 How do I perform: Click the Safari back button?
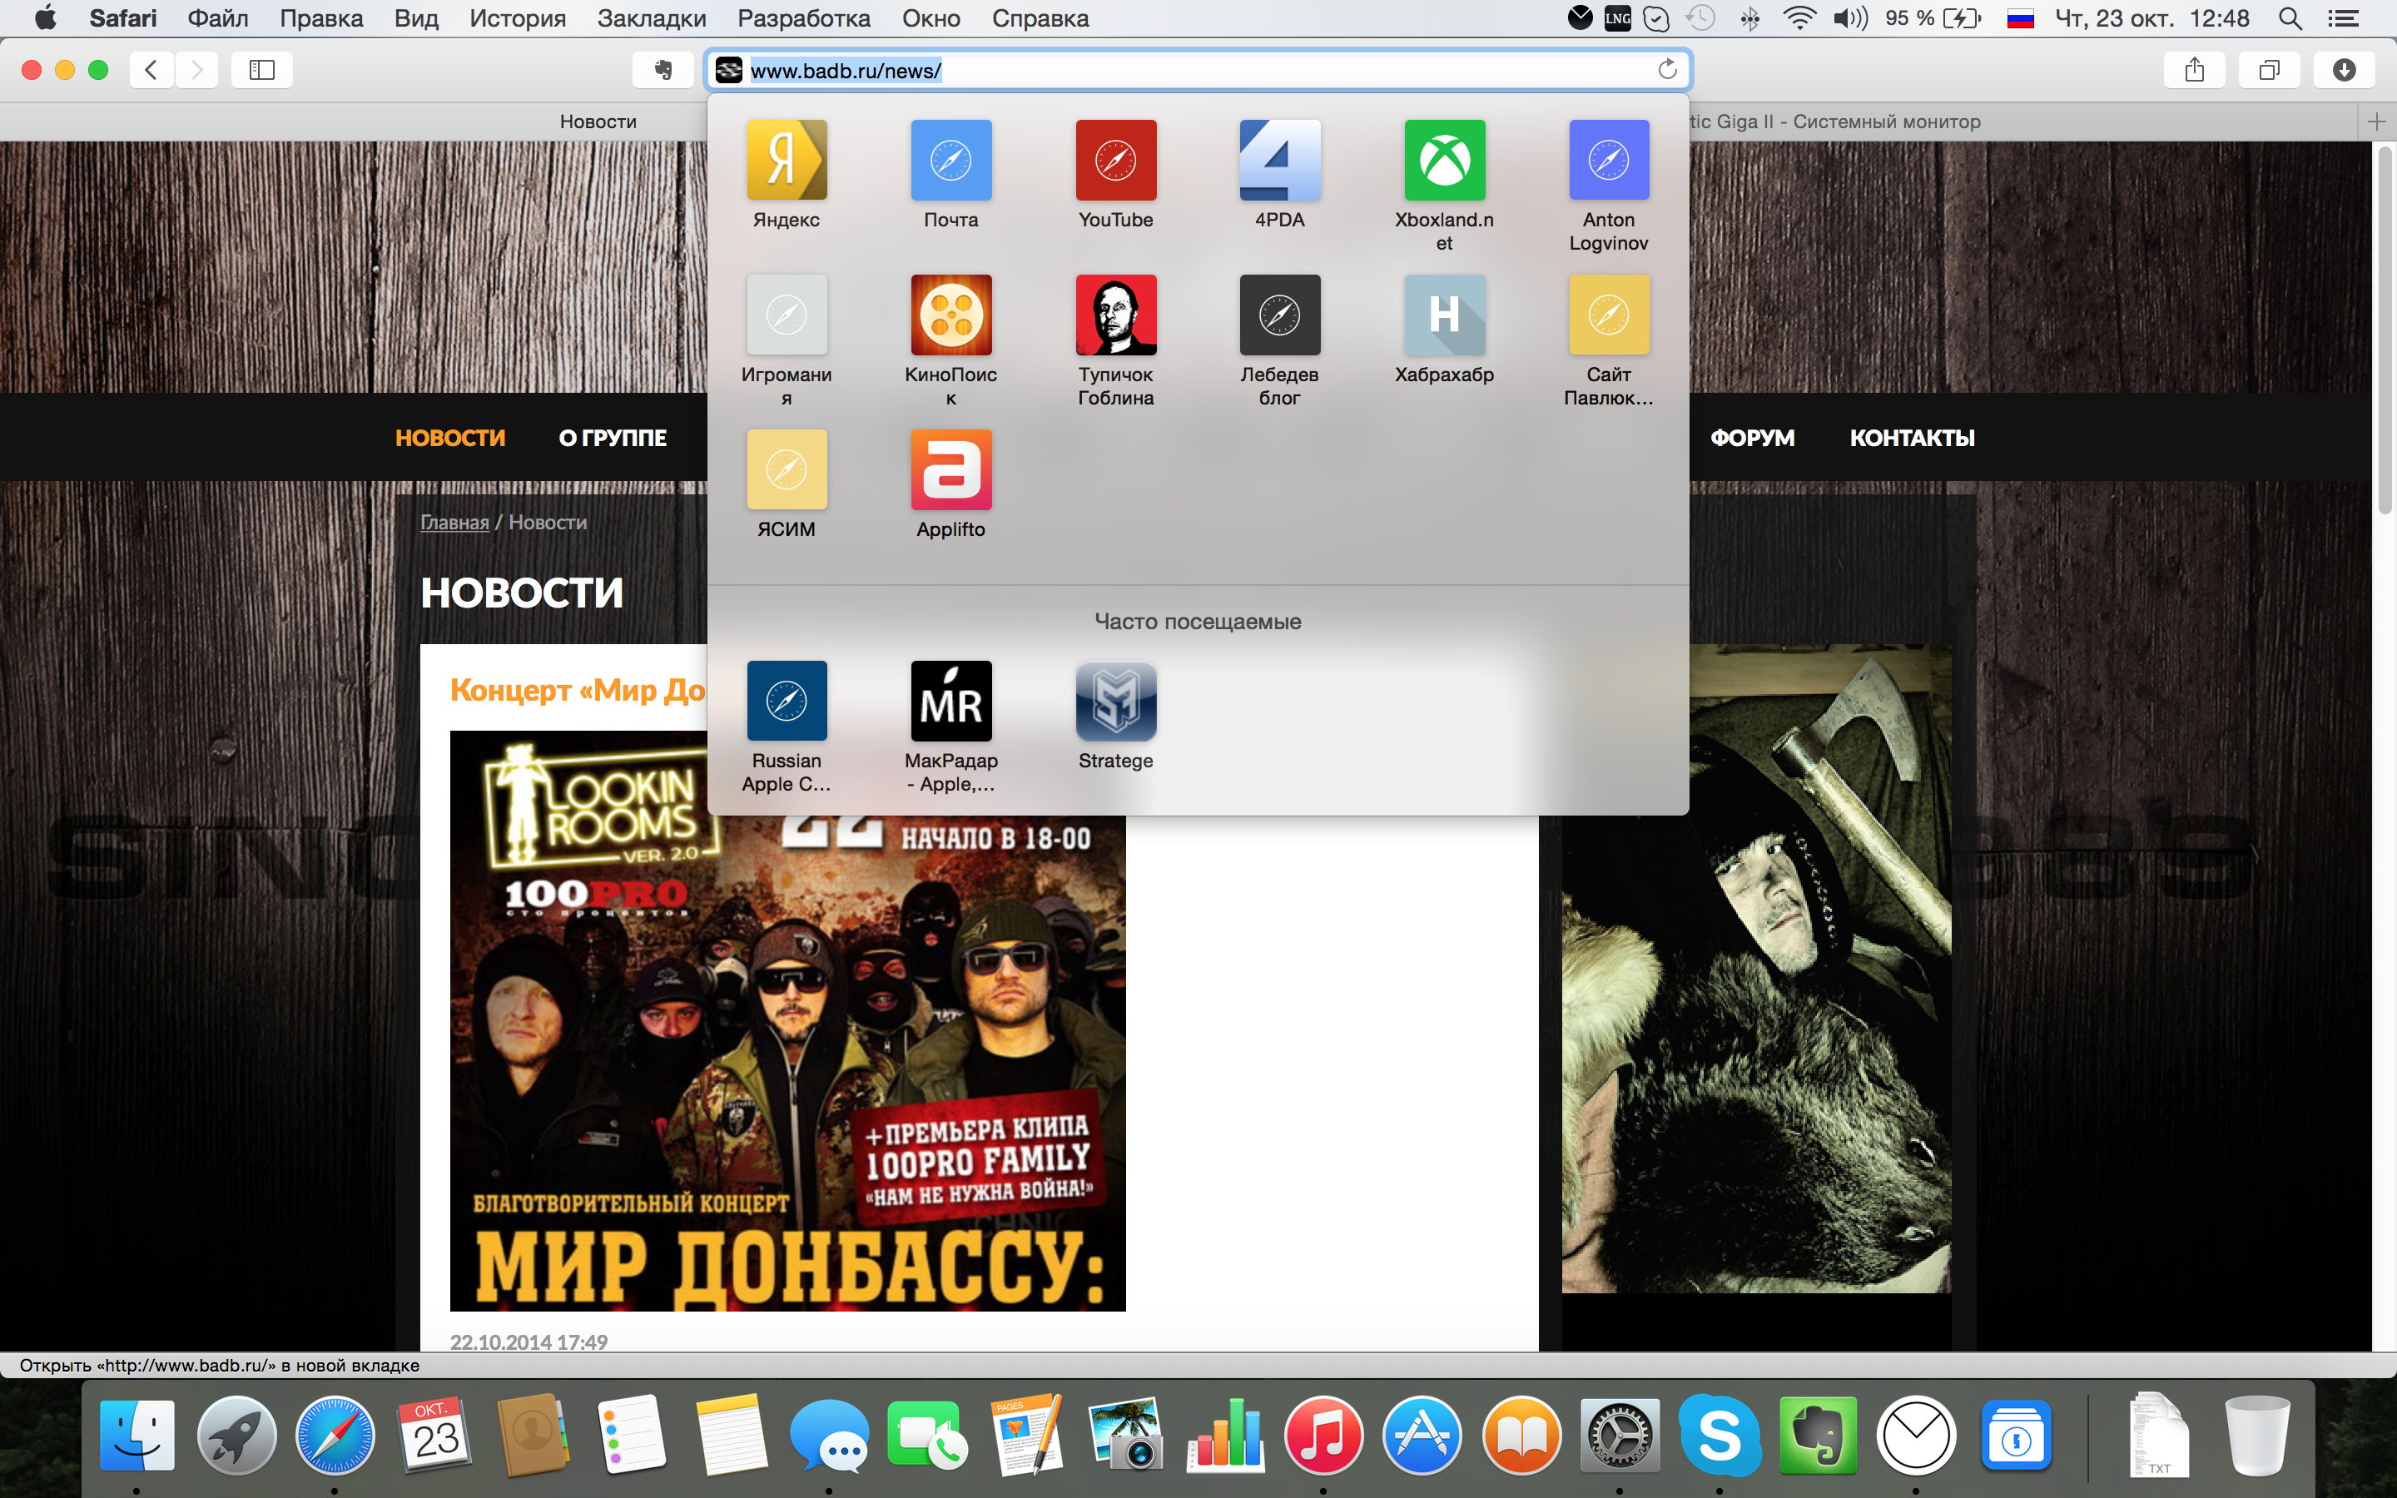pyautogui.click(x=151, y=69)
